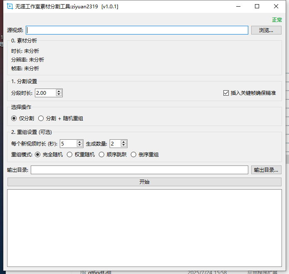Toggle the 插入关键帧确保精准 checkbox
The image size is (289, 274).
[x=226, y=93]
